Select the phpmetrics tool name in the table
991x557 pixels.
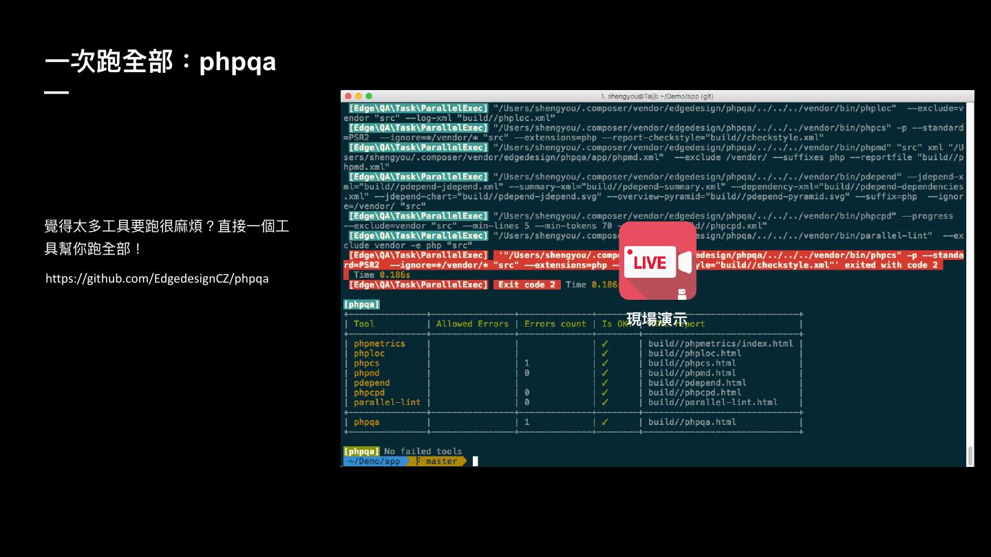tap(379, 344)
